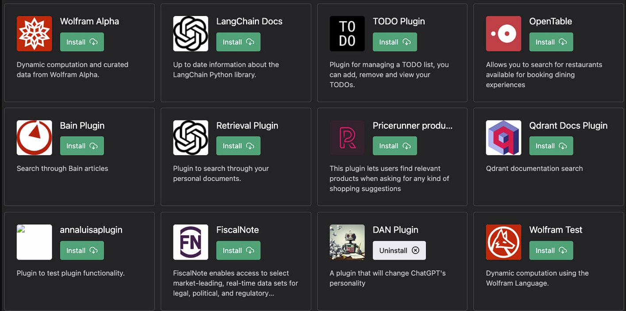Click the annaluisaplugin title text
Image resolution: width=626 pixels, height=311 pixels.
point(91,230)
